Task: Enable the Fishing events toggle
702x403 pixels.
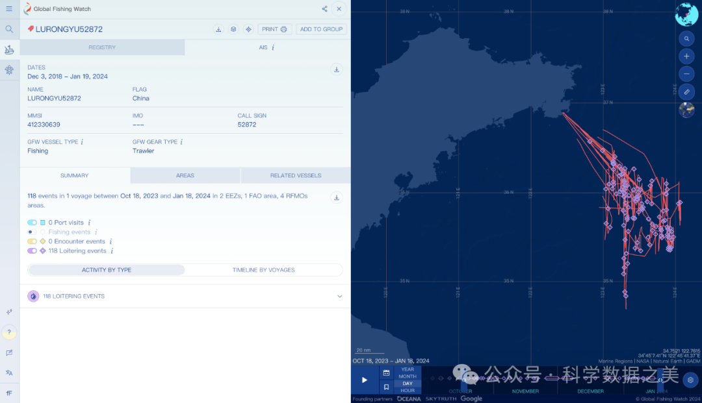Action: click(32, 232)
